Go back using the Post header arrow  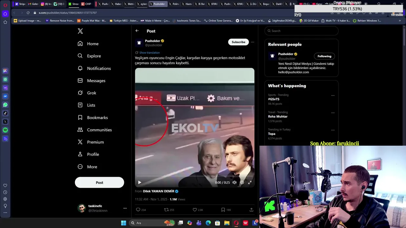[x=137, y=31]
